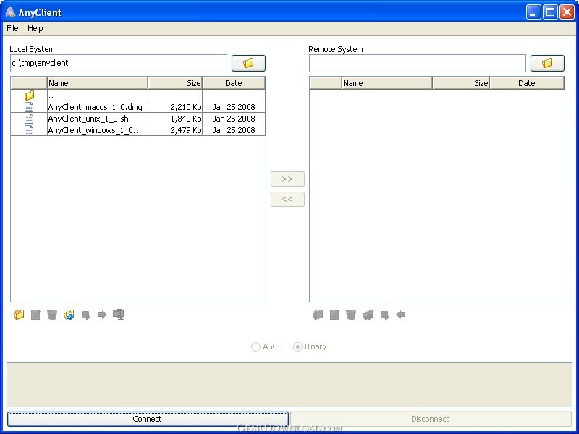579x434 pixels.
Task: Select the ASCII transfer mode
Action: point(267,347)
